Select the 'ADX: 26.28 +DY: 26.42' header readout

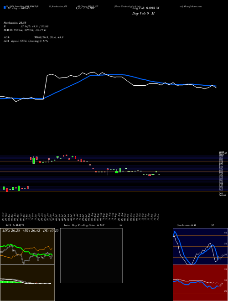[x=21, y=231]
